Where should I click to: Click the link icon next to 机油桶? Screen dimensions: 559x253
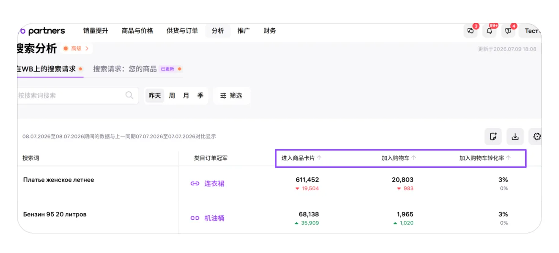(x=195, y=218)
